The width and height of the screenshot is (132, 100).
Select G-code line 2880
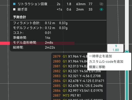click(x=70, y=61)
